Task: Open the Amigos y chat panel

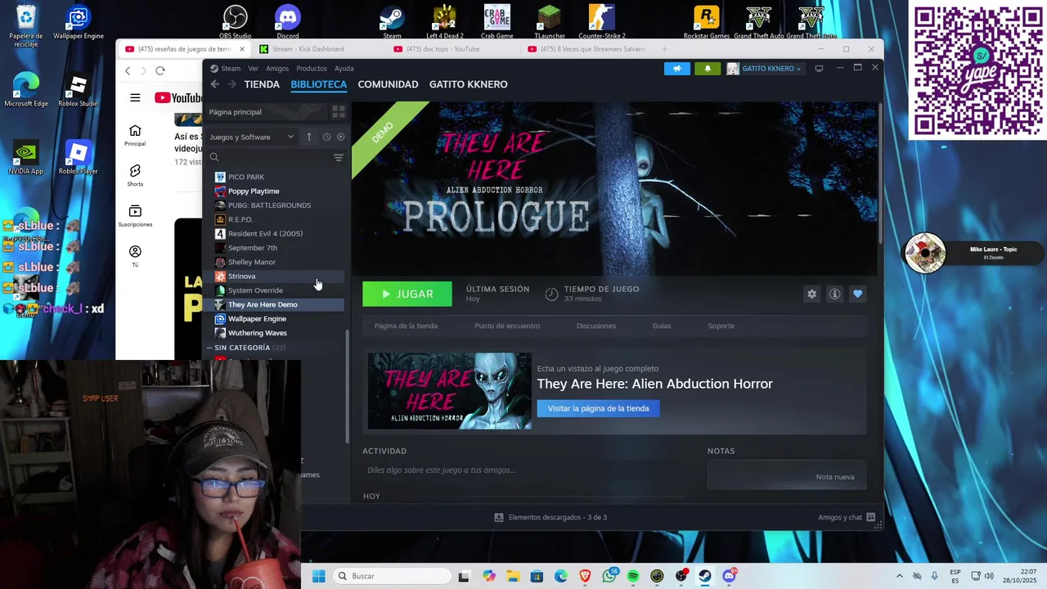Action: [x=847, y=517]
